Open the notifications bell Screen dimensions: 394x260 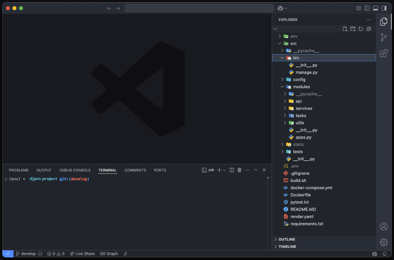coord(384,254)
